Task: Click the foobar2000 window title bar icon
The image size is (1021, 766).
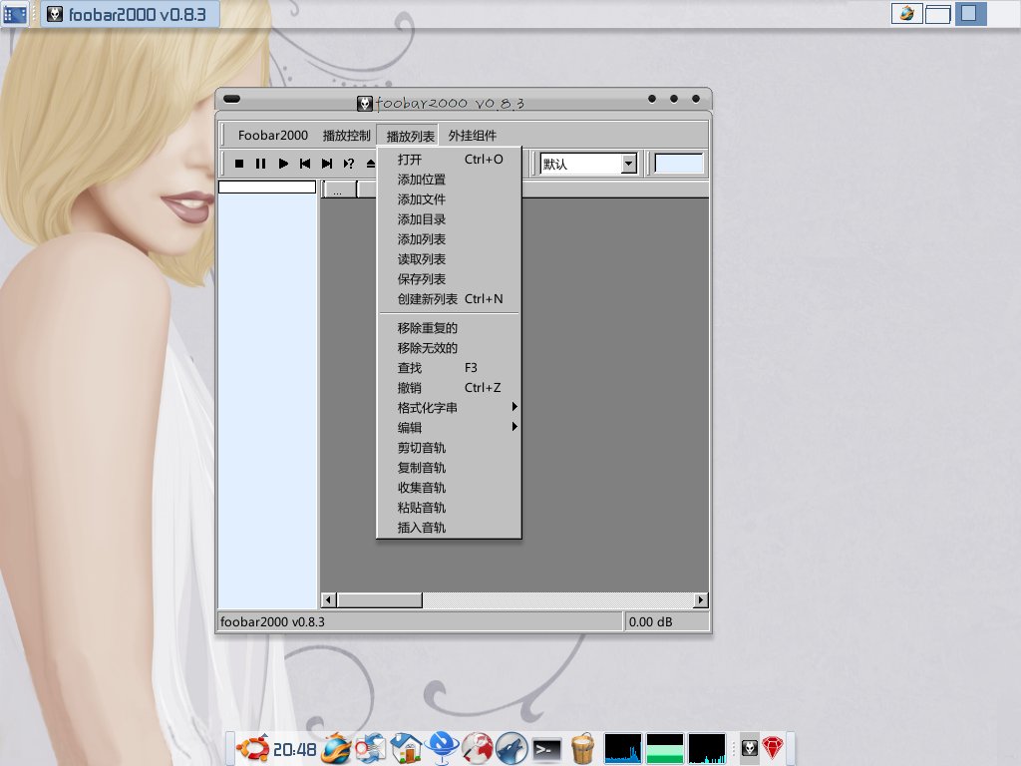Action: [x=365, y=103]
